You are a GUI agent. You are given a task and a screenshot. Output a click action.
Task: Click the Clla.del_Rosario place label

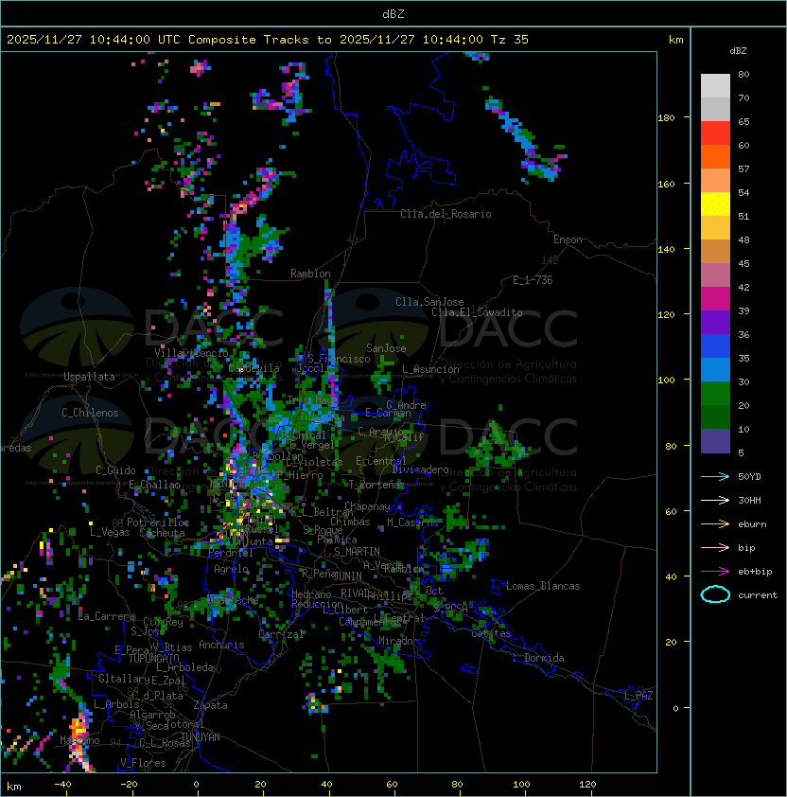tap(446, 214)
